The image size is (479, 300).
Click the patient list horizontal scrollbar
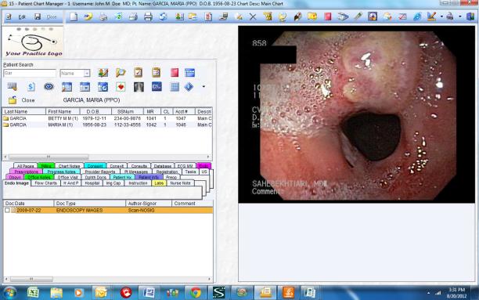click(107, 157)
